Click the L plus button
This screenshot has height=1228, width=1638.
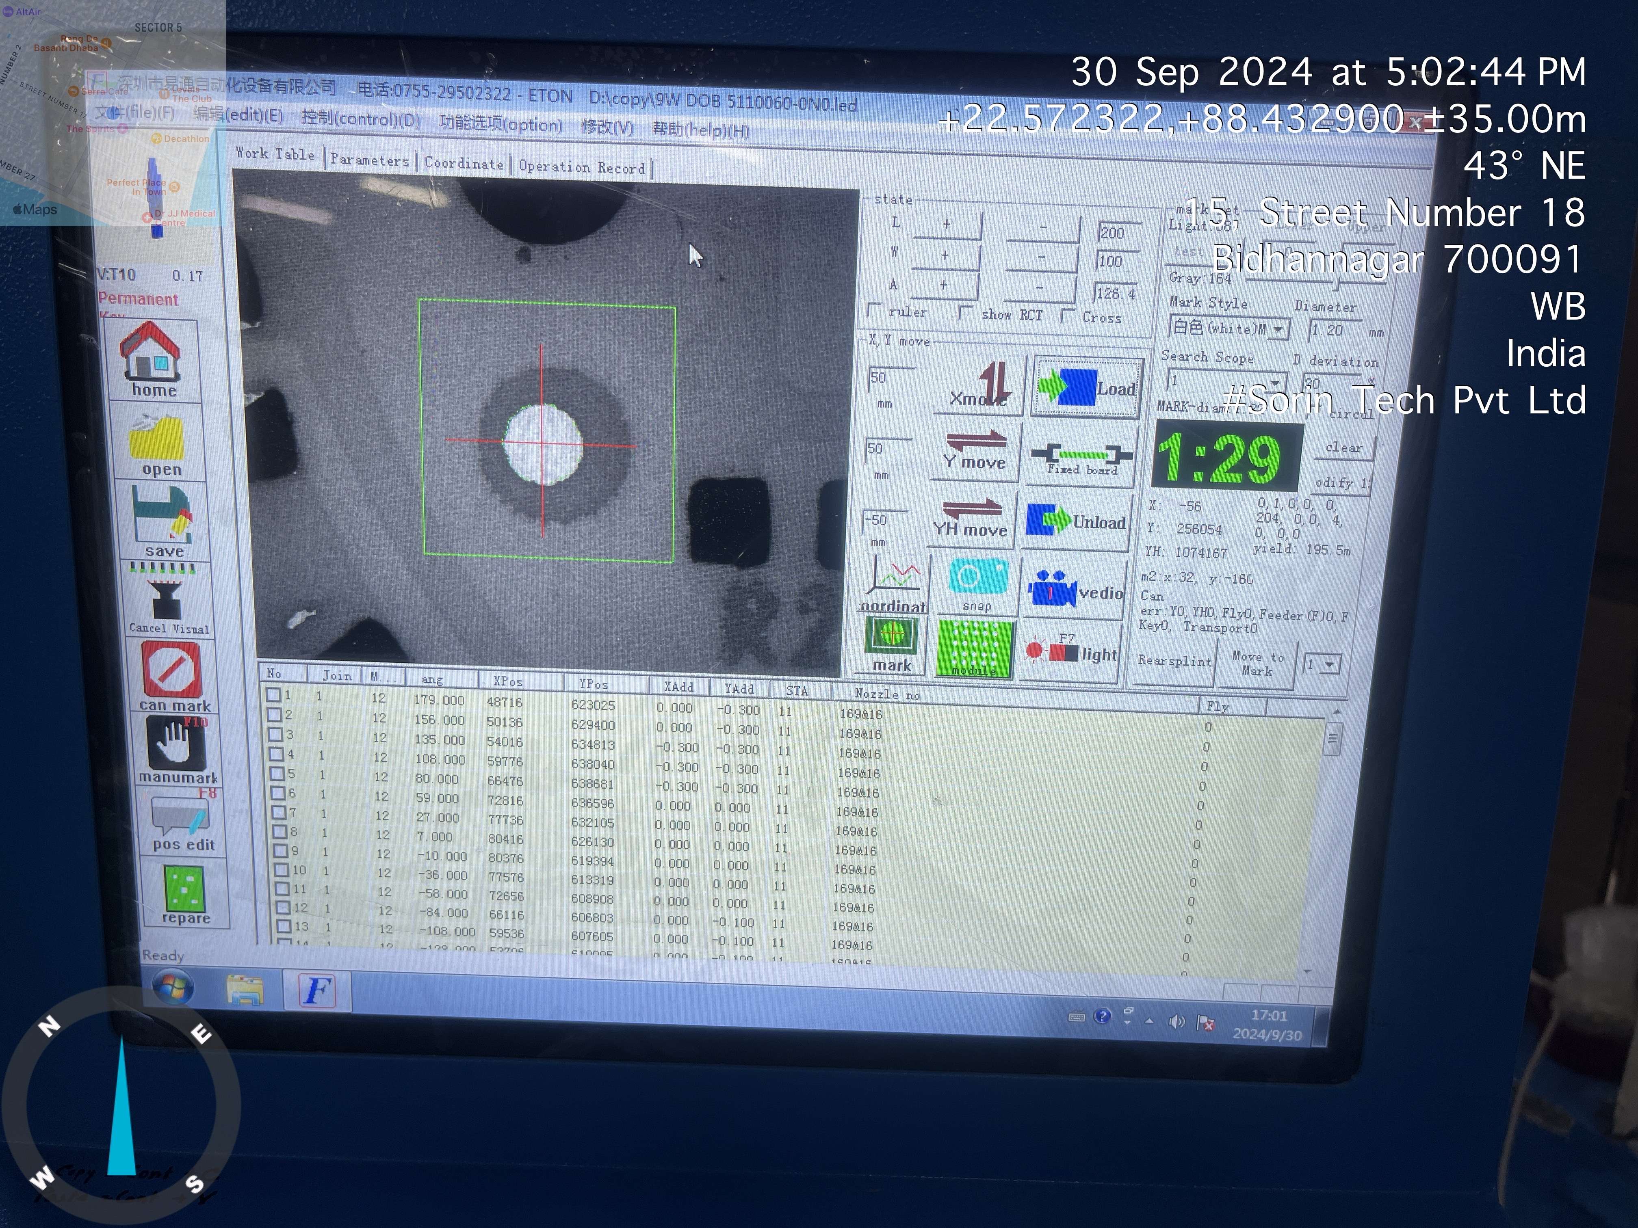(x=947, y=224)
